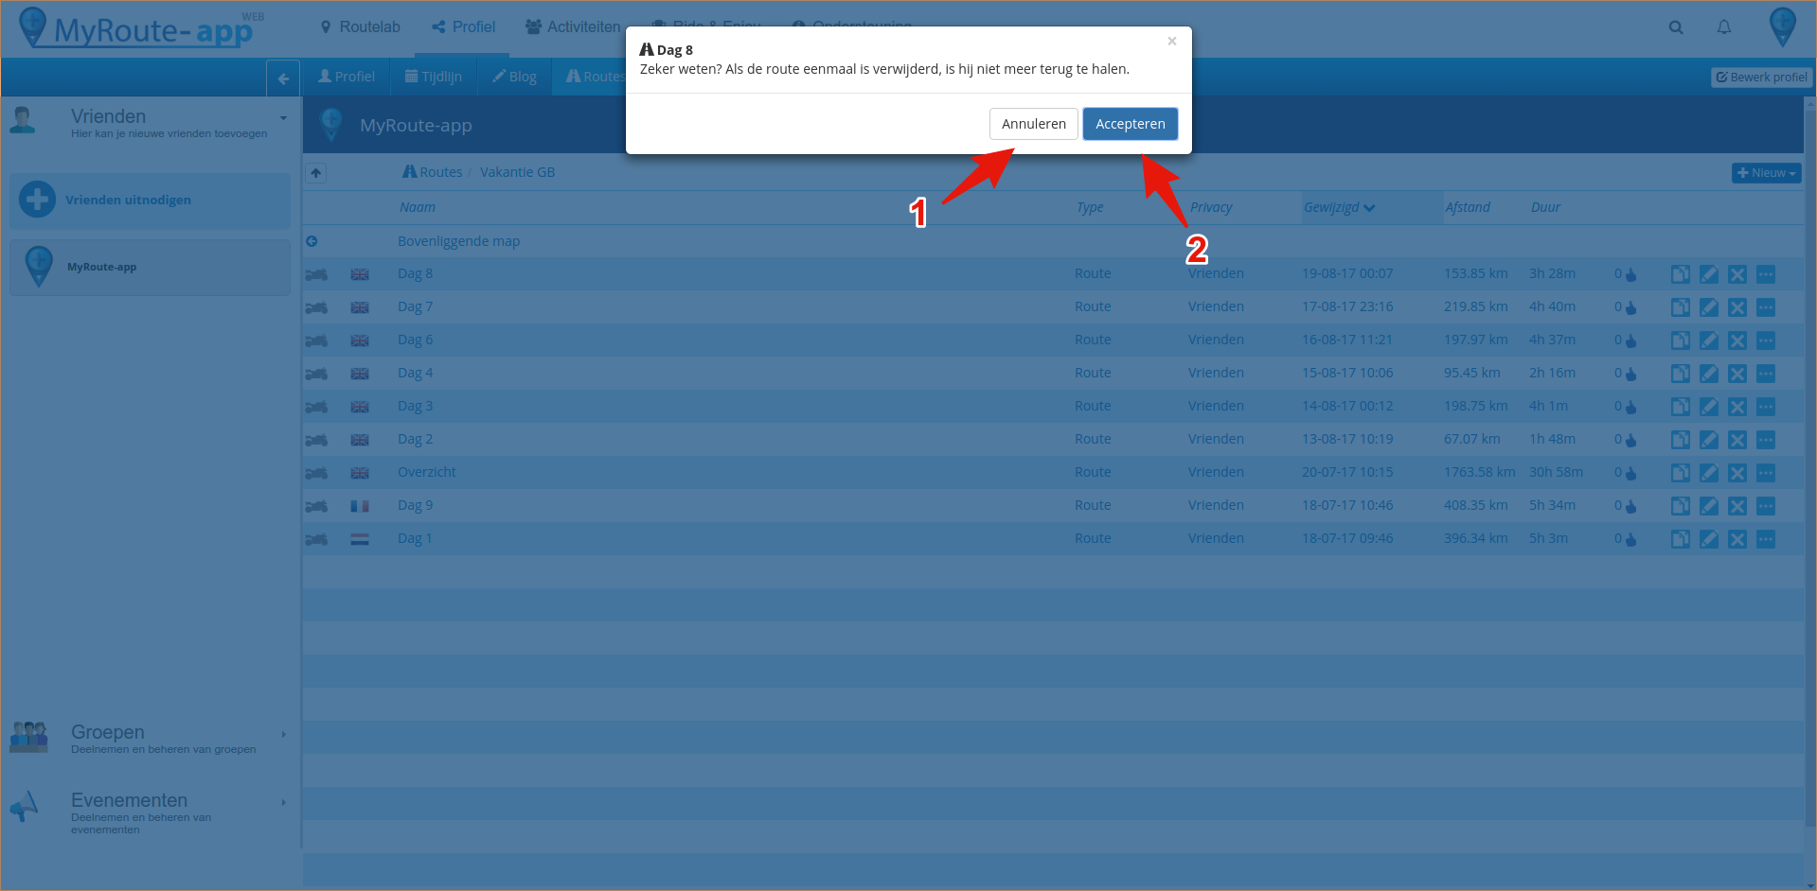Open route Dag 7
Screen dimensions: 1817x891
(415, 306)
